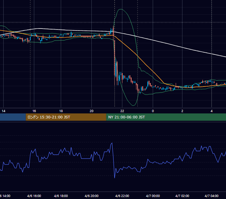Click the upper Bollinger band peak near 22:00

[x=121, y=9]
